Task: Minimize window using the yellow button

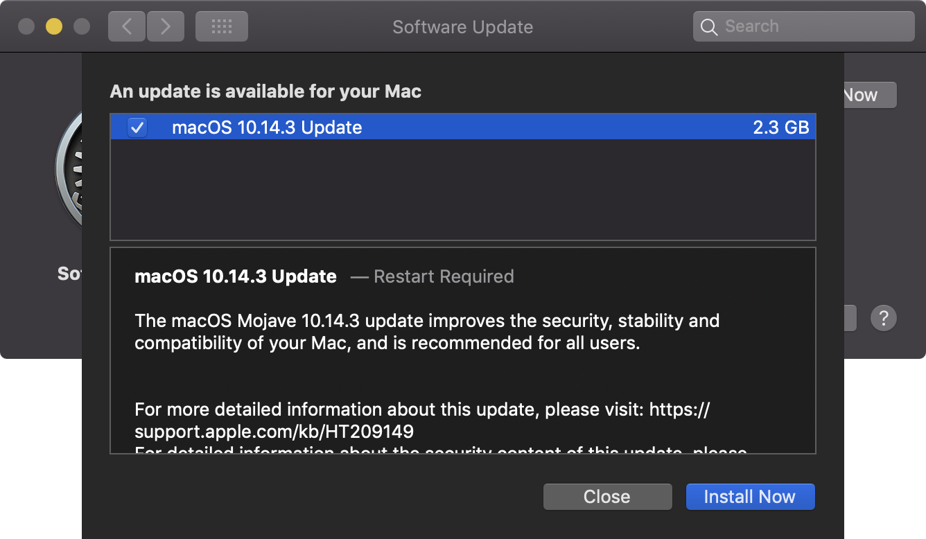Action: 54,27
